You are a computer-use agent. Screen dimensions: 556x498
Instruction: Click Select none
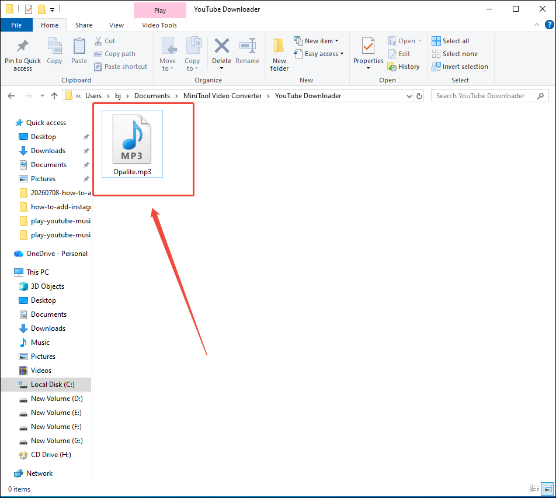pos(454,54)
